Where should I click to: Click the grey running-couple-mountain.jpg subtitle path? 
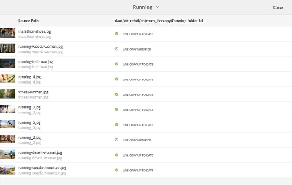(x=42, y=173)
